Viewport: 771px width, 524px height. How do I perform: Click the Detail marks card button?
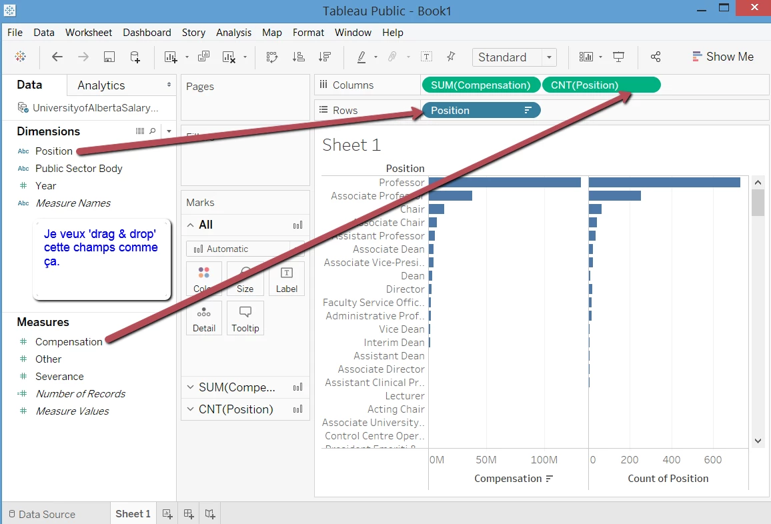pos(203,318)
